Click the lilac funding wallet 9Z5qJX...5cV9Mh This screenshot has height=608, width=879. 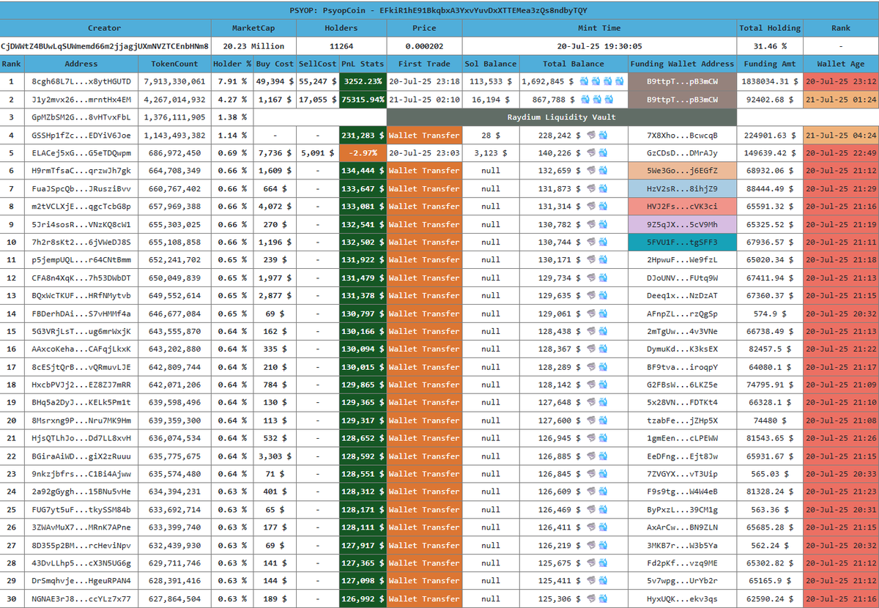[x=682, y=224]
